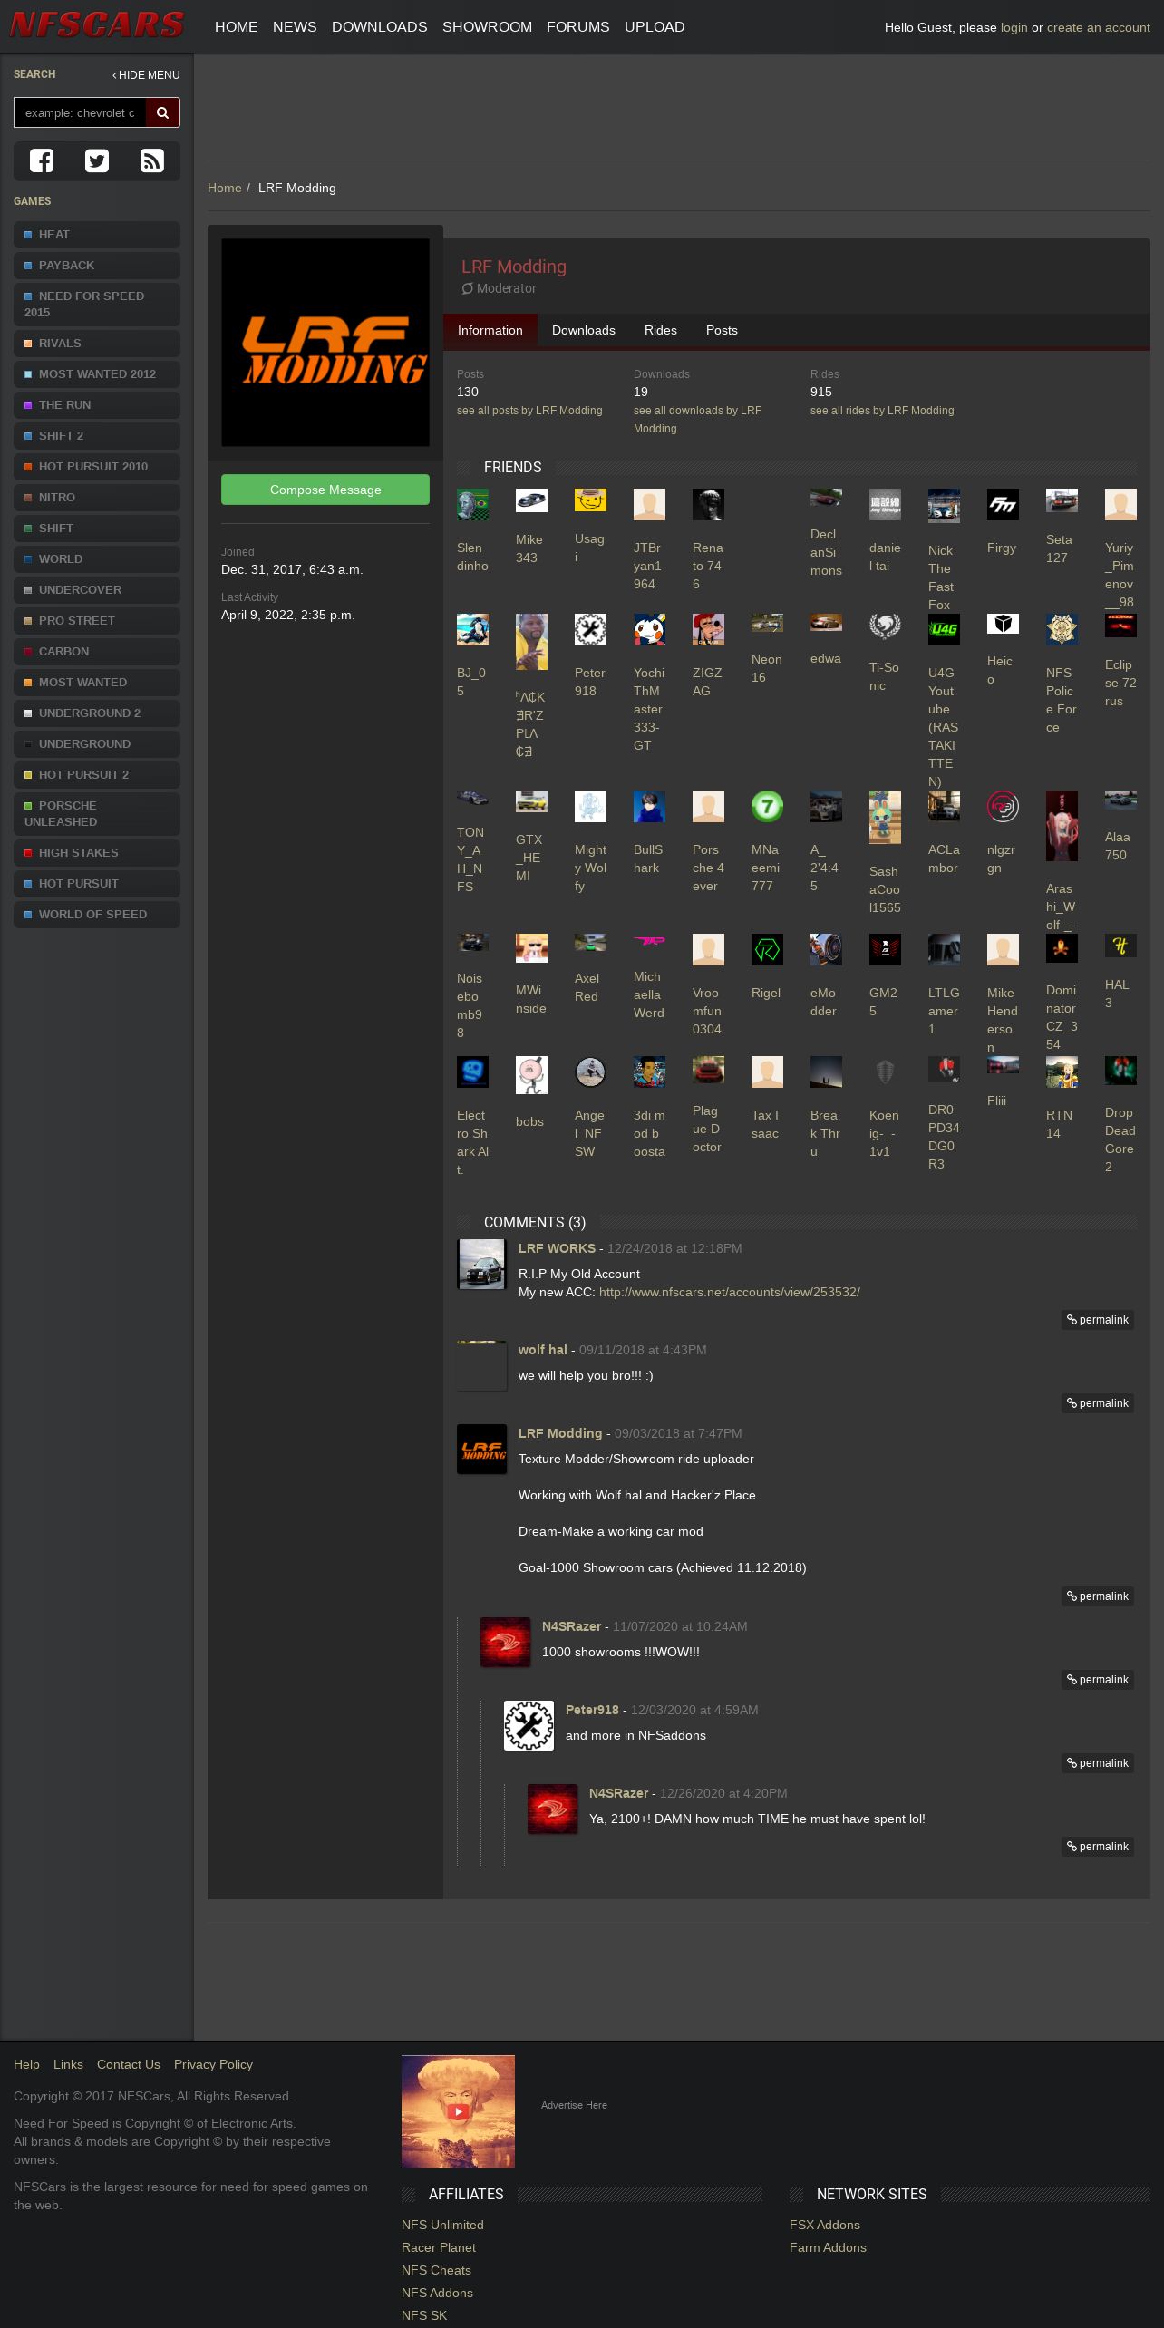Select Underground 2 in games list

tap(97, 713)
